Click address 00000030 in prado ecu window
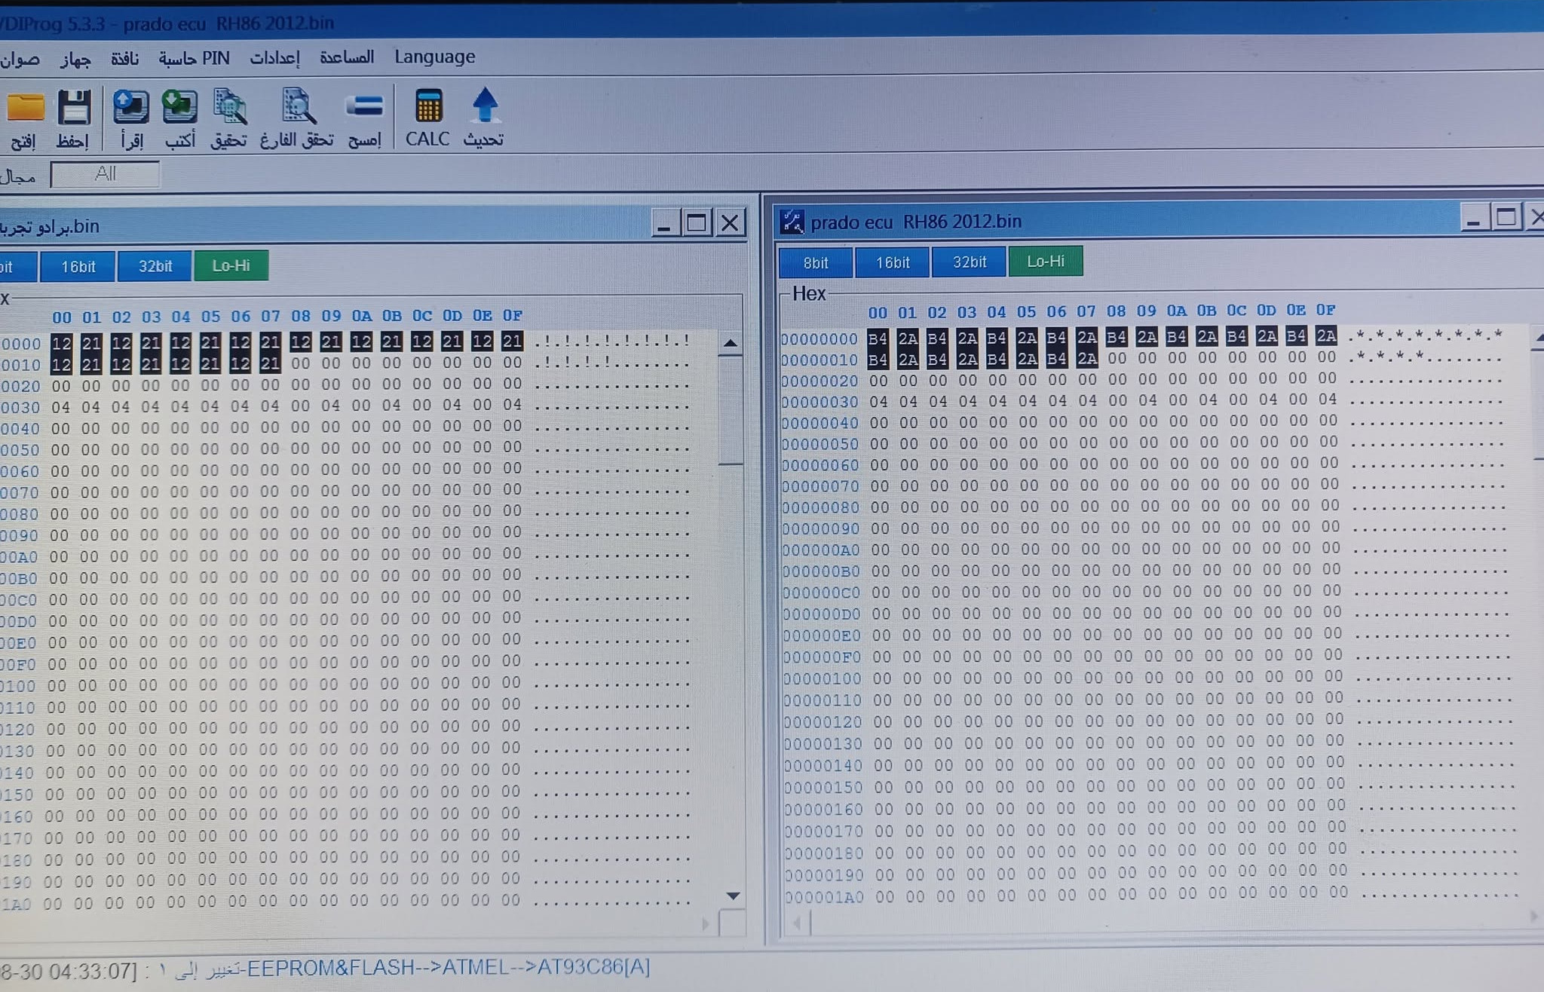 click(x=819, y=403)
